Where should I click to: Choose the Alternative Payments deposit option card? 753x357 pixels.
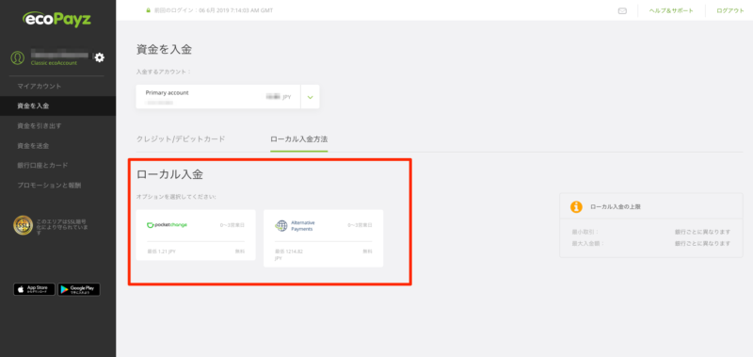coord(323,238)
